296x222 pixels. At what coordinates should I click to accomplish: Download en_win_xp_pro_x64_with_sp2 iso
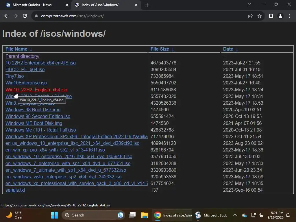pos(55,150)
